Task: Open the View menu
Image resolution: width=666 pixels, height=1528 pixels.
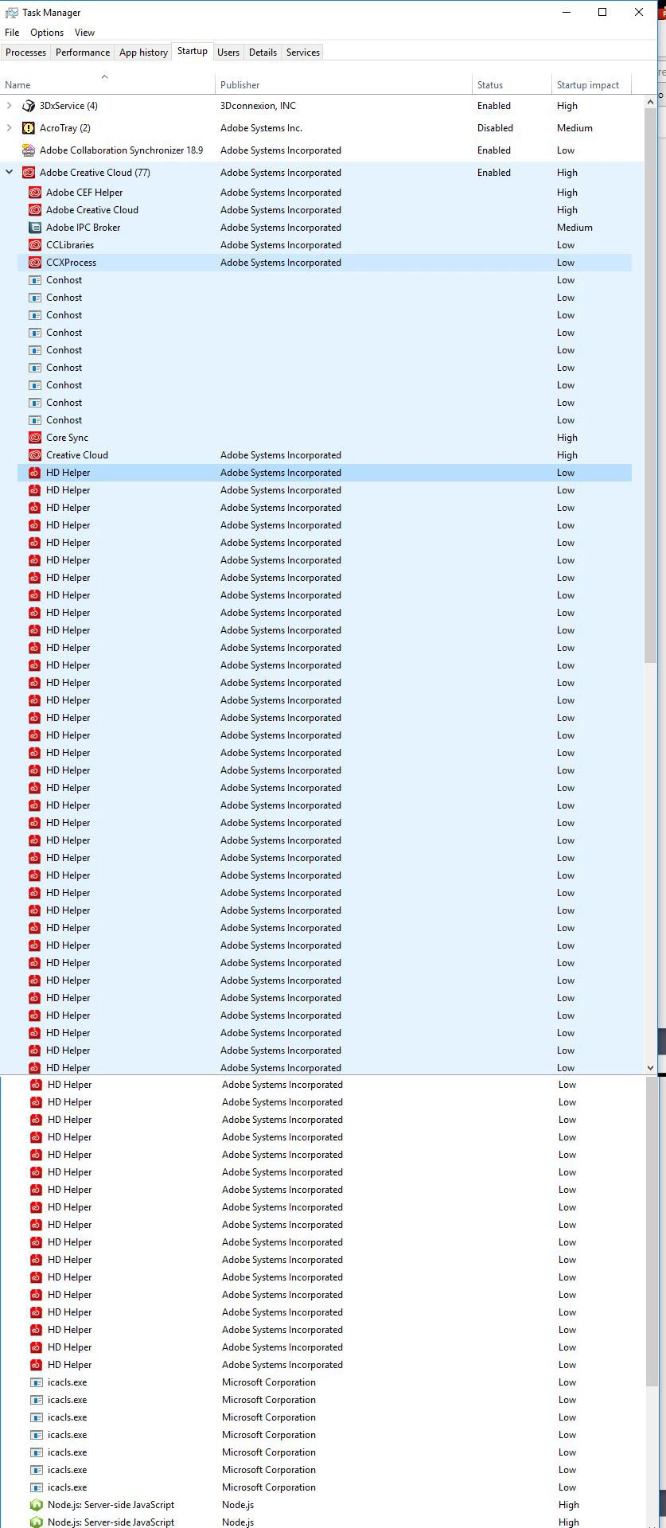Action: pos(84,33)
